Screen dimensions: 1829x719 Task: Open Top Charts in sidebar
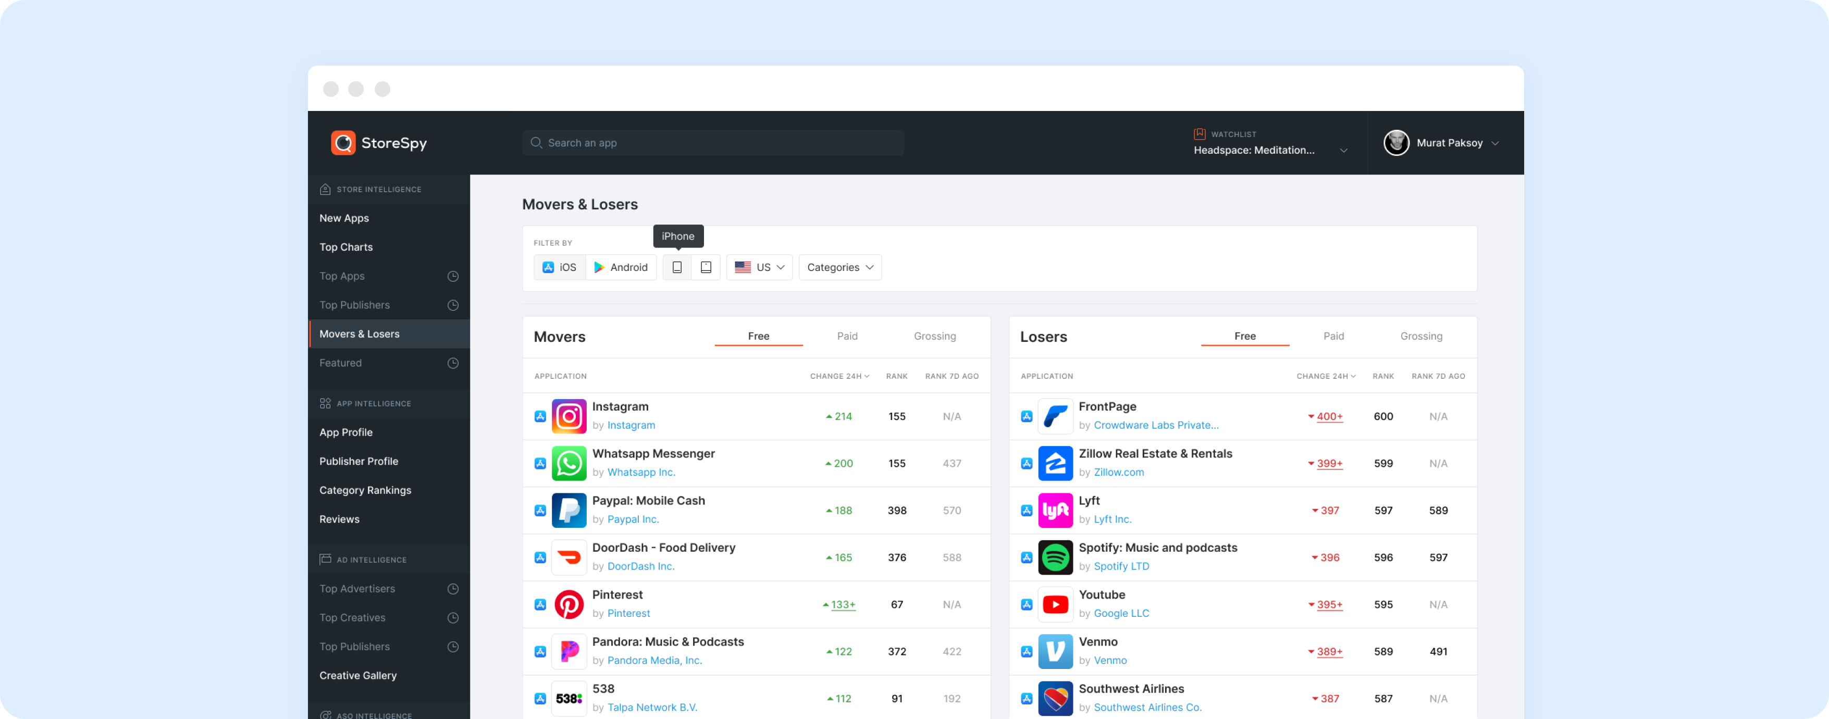coord(389,247)
